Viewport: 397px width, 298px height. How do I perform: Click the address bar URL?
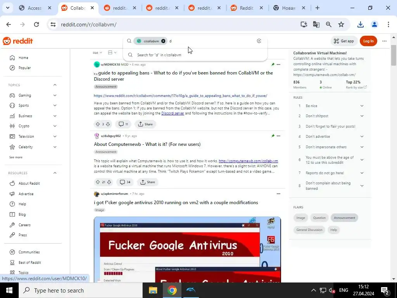(x=89, y=24)
